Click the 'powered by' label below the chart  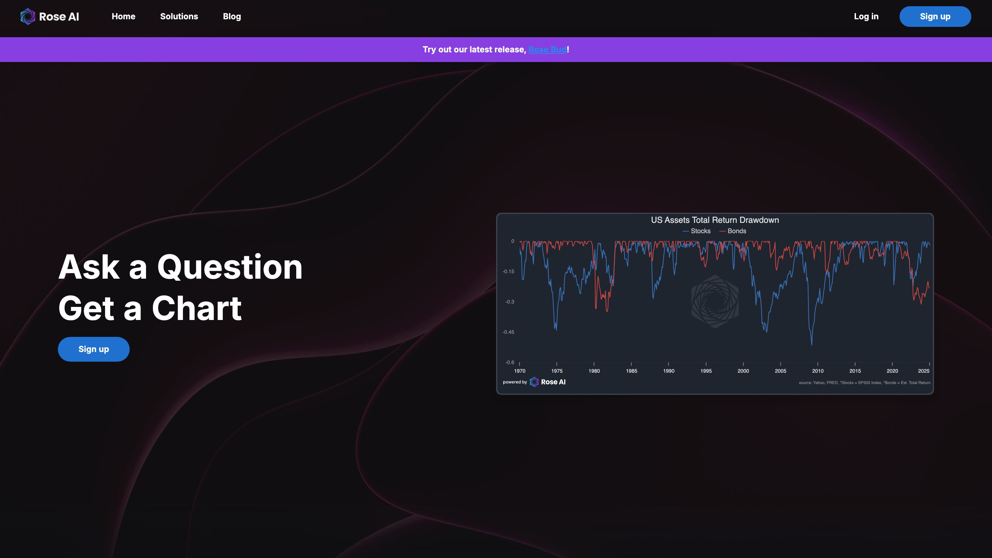[515, 382]
